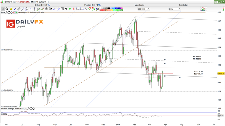The width and height of the screenshot is (225, 126).
Task: Open RSI indicator settings wrench
Action: click(28, 109)
